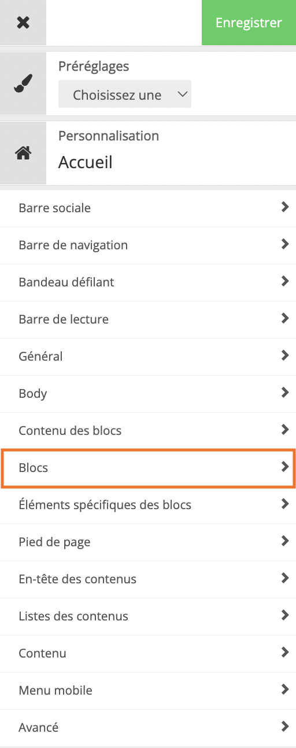296x748 pixels.
Task: Click the paintbrush Préréglages icon
Action: pyautogui.click(x=23, y=84)
